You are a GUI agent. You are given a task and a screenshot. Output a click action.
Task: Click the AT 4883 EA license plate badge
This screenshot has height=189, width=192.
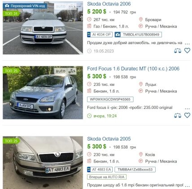[100, 170]
